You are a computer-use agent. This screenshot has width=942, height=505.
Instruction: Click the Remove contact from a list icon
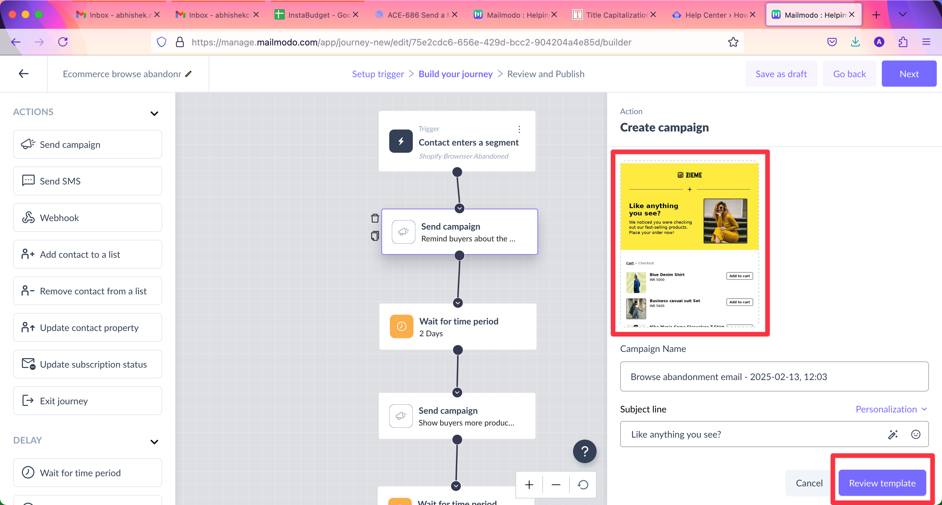(x=28, y=291)
